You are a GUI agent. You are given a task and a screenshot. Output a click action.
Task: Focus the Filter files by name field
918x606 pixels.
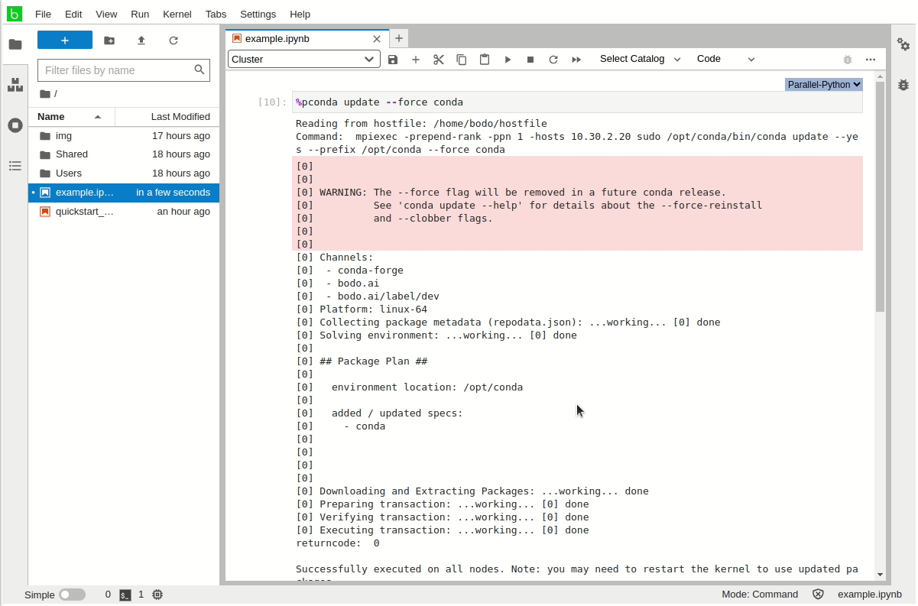click(116, 70)
